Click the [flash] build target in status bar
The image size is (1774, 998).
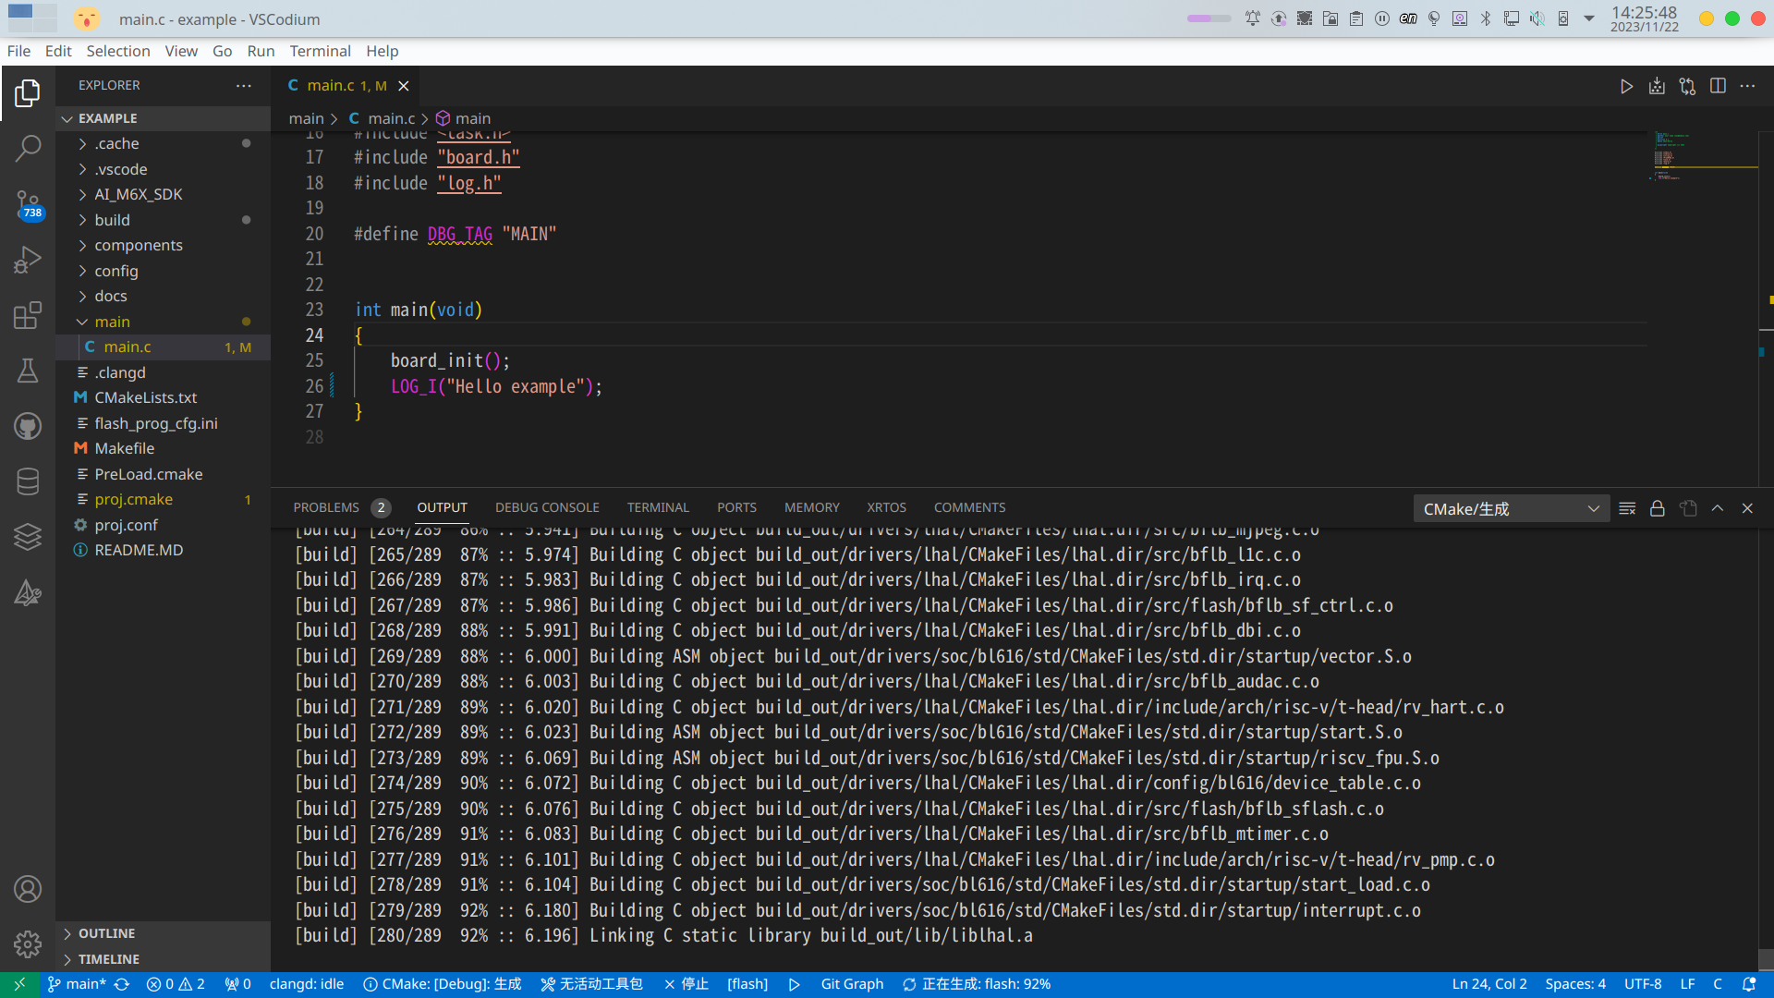(x=747, y=984)
